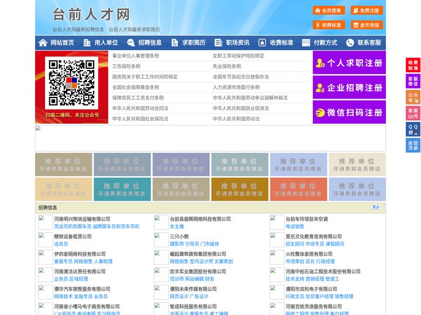Open the 招聘信息 navigation item
This screenshot has width=421, height=315.
tap(150, 43)
